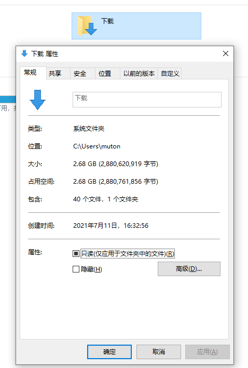Click the 大小: label
The image size is (248, 368).
coord(35,164)
